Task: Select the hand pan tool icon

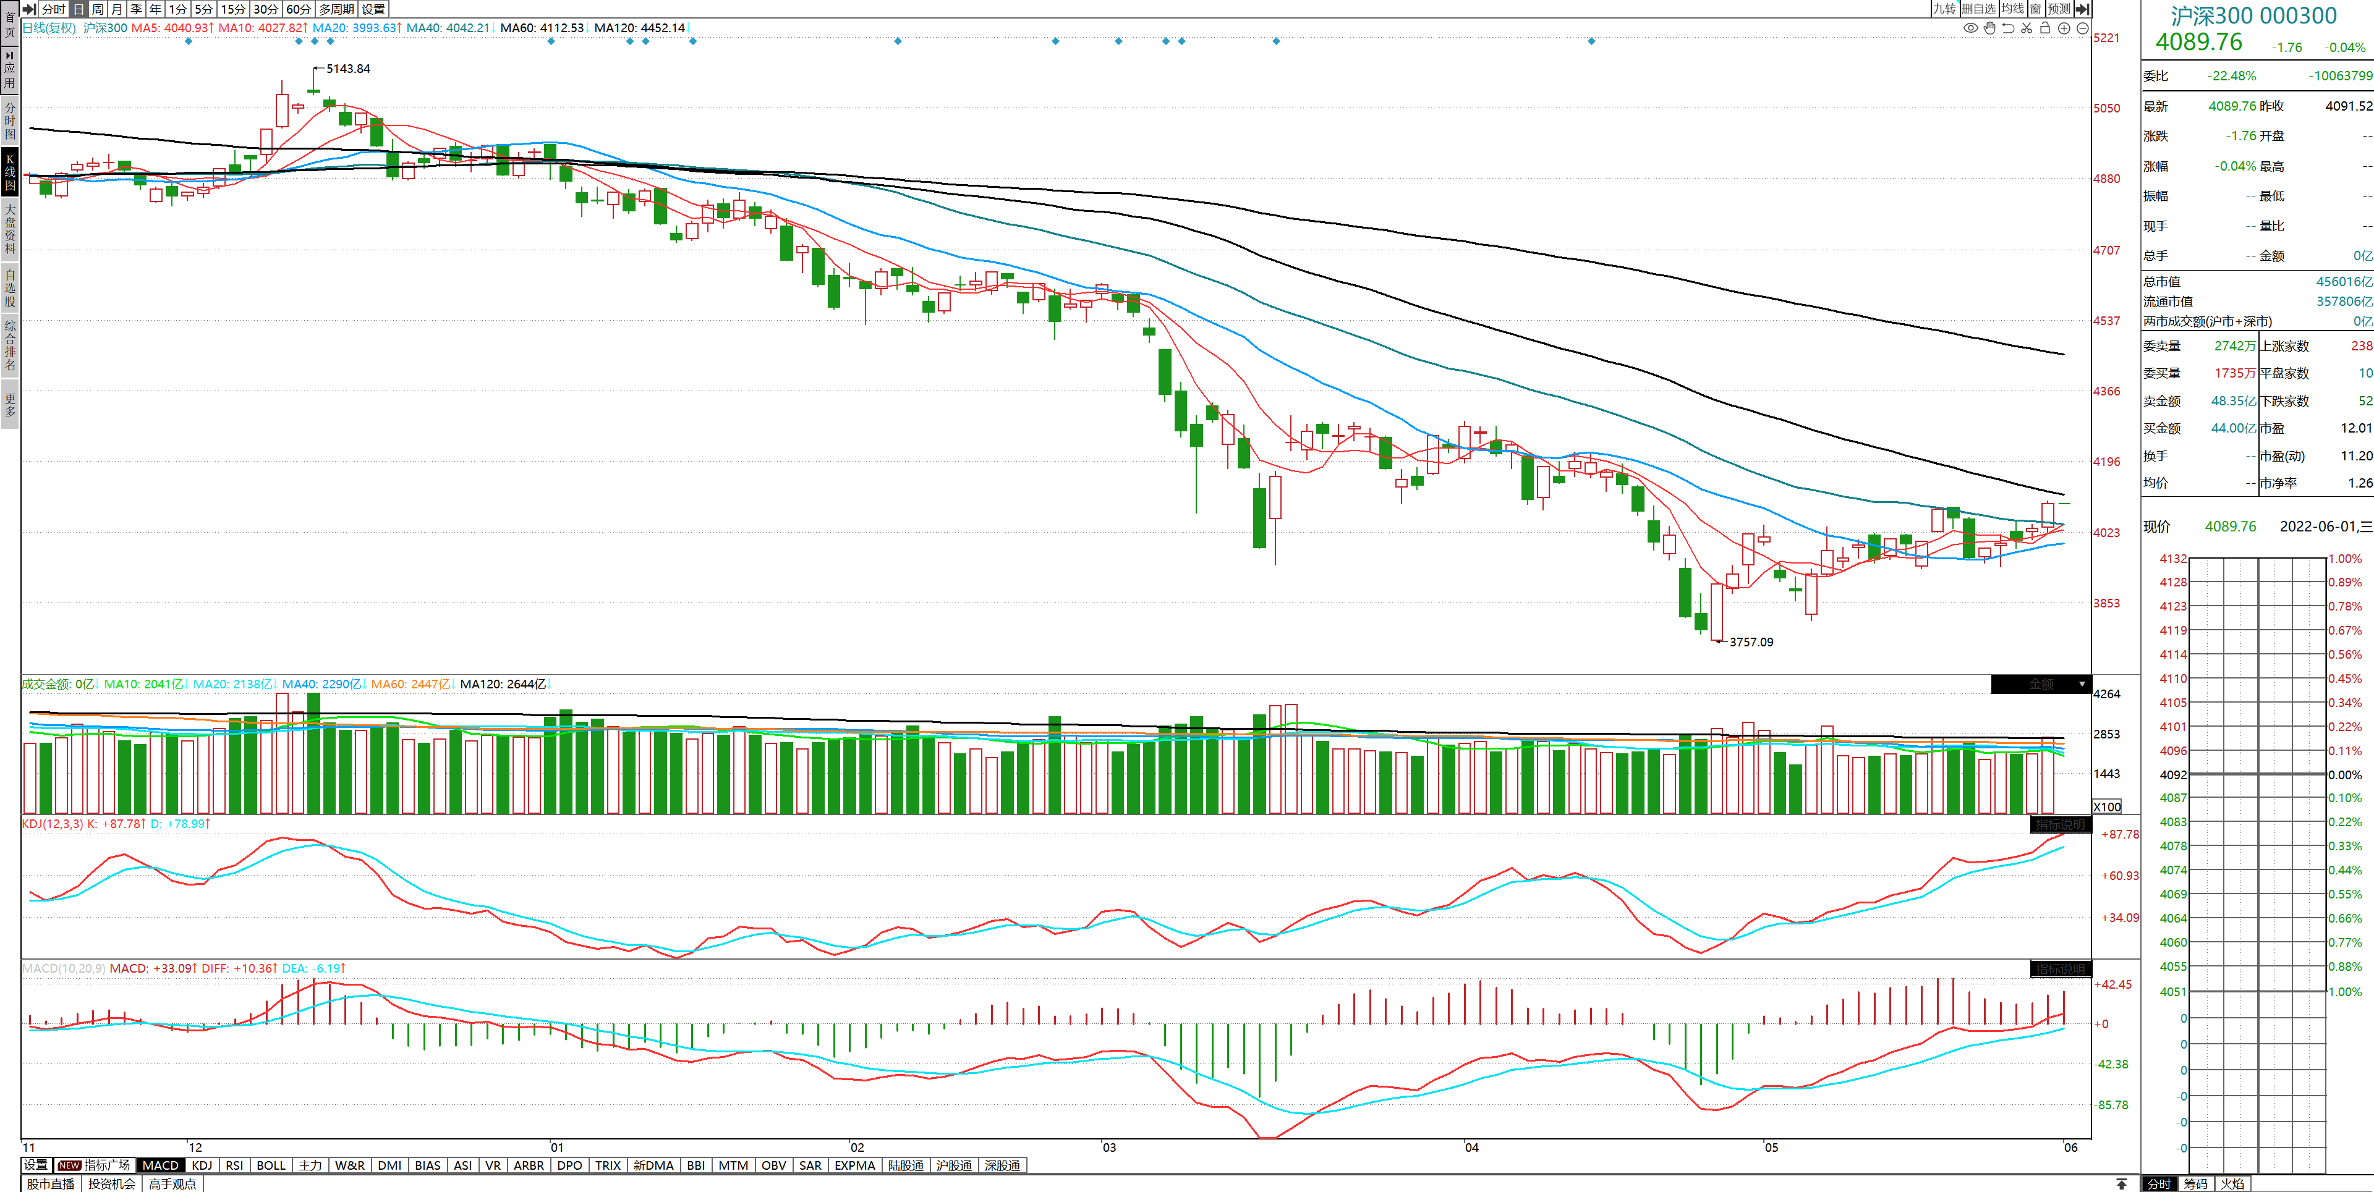Action: coord(1989,28)
